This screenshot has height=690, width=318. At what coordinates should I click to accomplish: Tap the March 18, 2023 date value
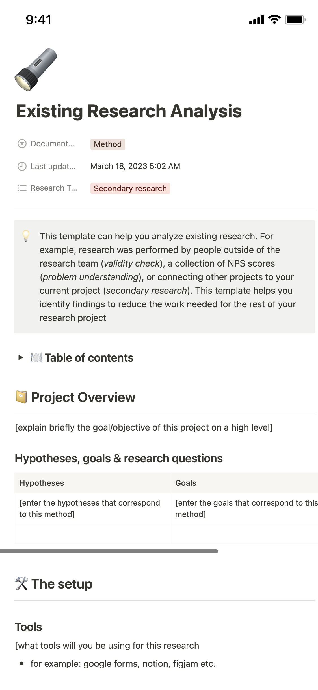point(135,166)
